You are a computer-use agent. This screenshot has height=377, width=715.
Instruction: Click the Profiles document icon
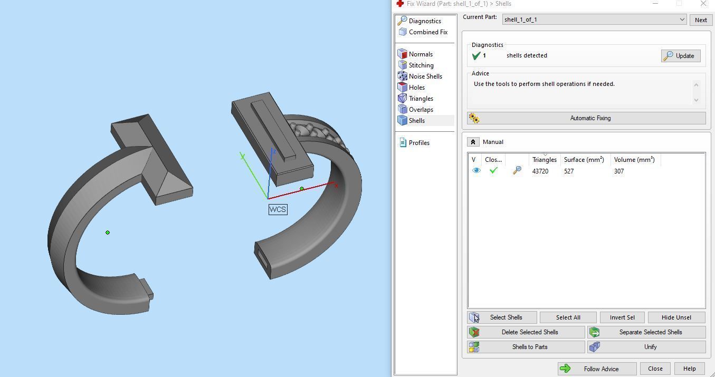pyautogui.click(x=403, y=143)
